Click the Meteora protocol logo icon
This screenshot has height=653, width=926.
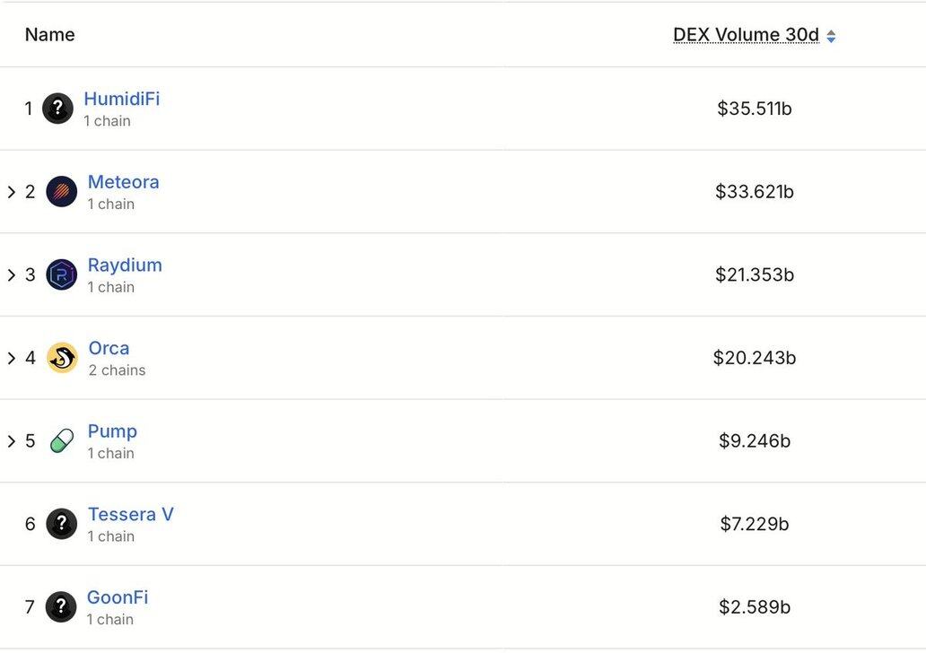point(62,192)
